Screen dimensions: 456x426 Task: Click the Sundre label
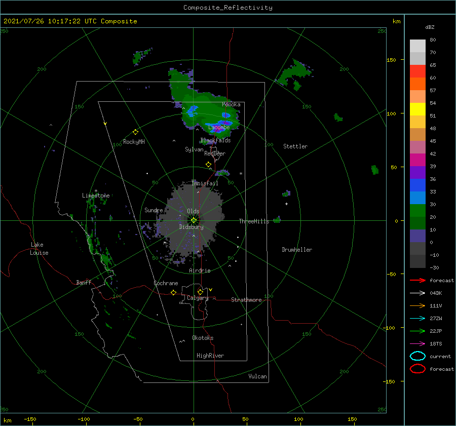click(x=154, y=210)
